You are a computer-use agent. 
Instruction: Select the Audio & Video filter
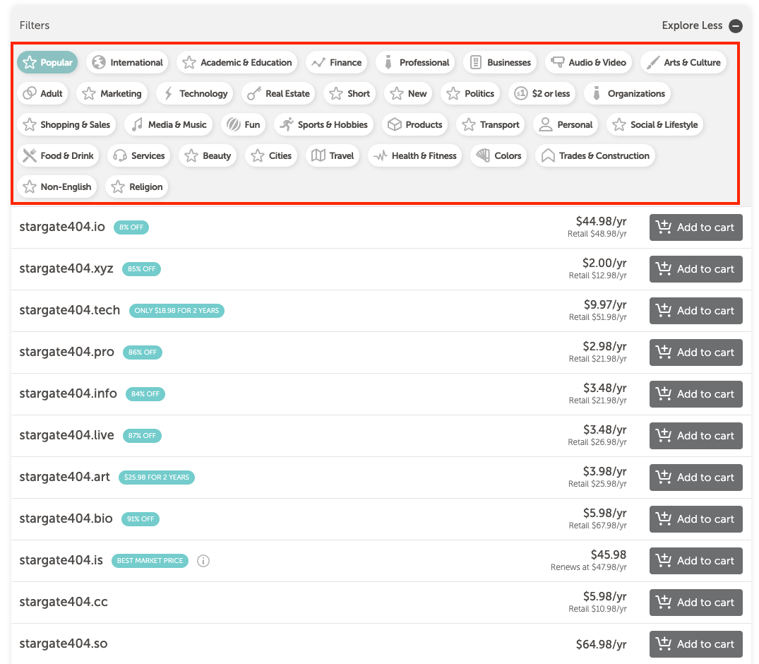[x=588, y=63]
